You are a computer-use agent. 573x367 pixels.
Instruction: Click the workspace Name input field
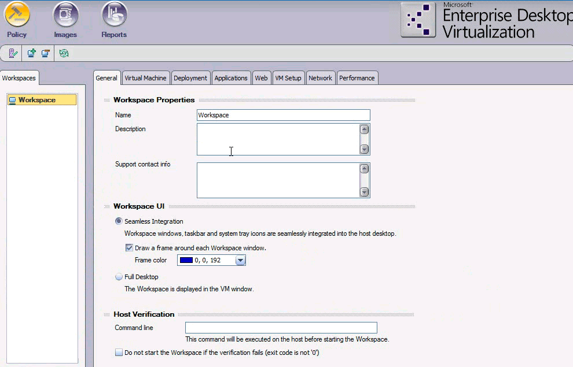283,115
